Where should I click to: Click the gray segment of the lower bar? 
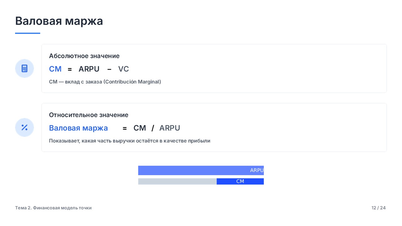[x=177, y=181]
